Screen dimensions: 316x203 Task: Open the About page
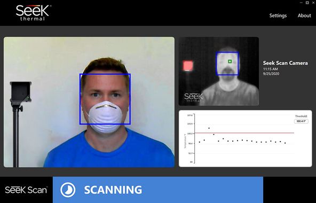304,15
